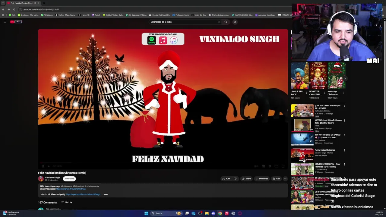Share the Feliz Navidad video
This screenshot has height=217, width=386.
pyautogui.click(x=246, y=179)
